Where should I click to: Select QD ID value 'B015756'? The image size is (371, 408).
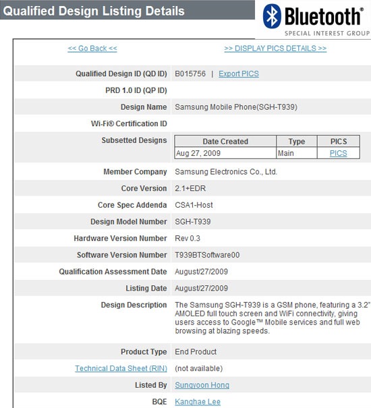click(x=190, y=74)
